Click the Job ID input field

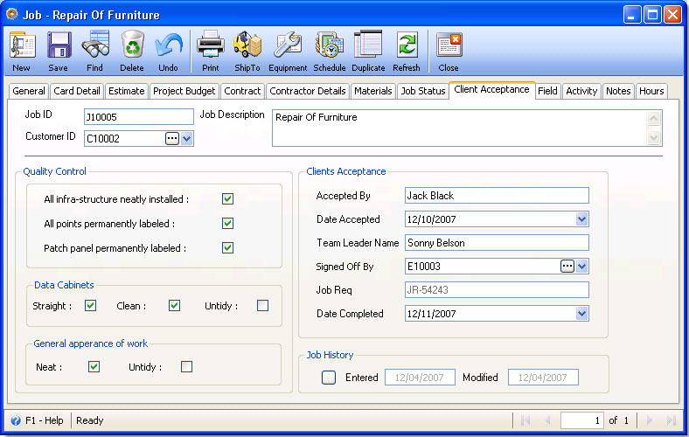[139, 117]
